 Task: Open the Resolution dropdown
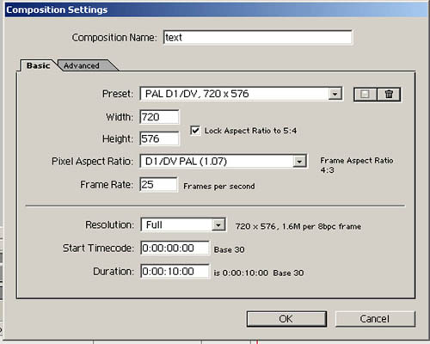(218, 225)
